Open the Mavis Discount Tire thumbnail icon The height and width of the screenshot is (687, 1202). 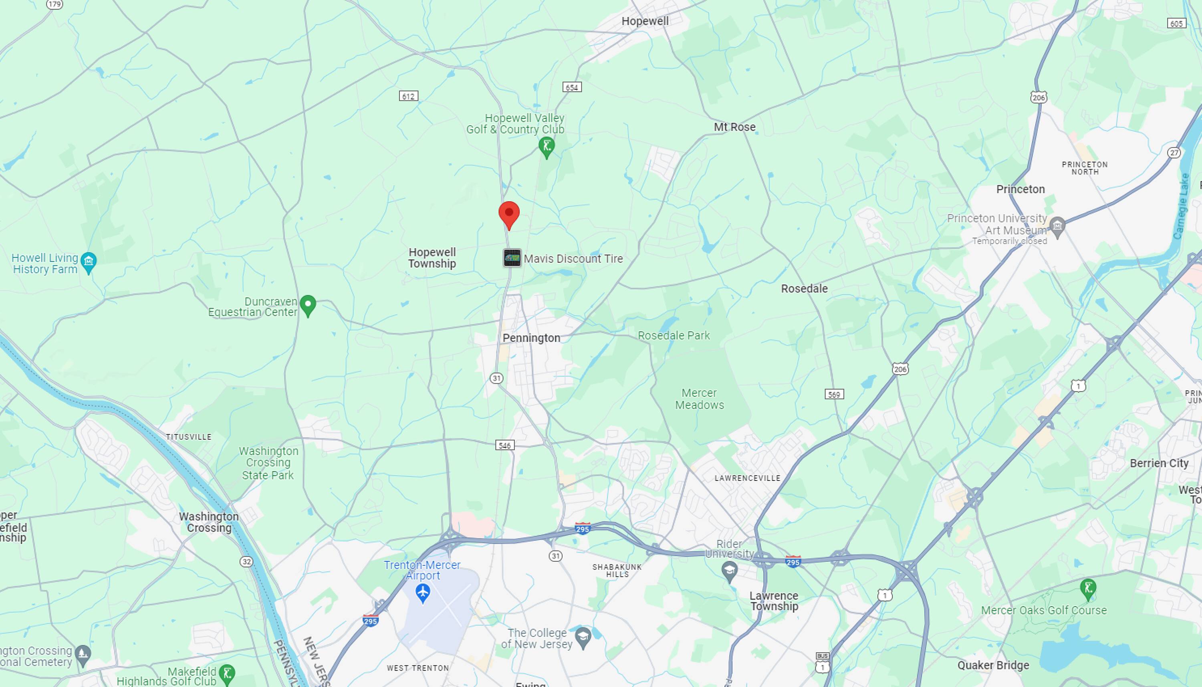[x=512, y=258]
